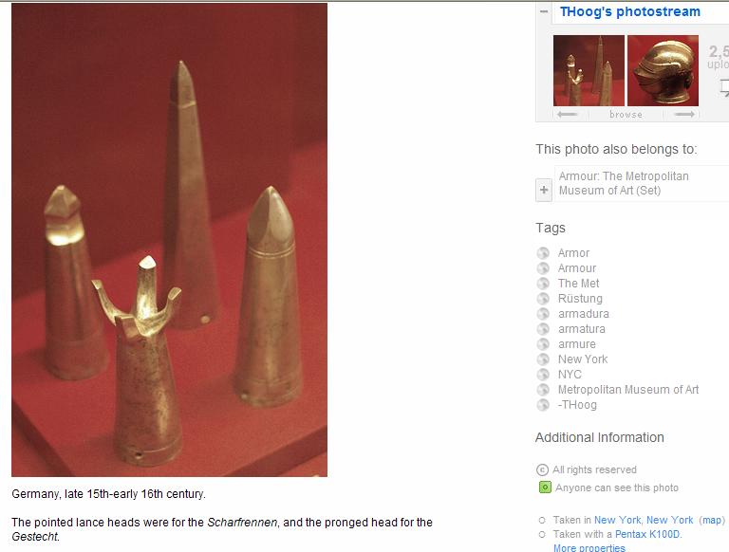Open the Pentax K100D camera link

point(647,534)
